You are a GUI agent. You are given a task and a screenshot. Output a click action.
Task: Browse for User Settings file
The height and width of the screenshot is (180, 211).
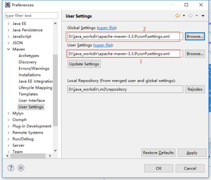pos(195,54)
